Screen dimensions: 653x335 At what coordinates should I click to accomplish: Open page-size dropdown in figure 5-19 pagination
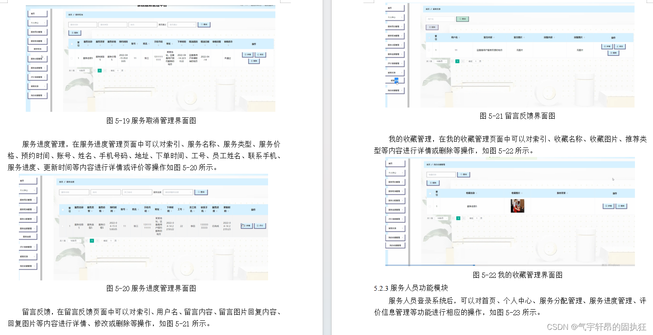click(84, 70)
